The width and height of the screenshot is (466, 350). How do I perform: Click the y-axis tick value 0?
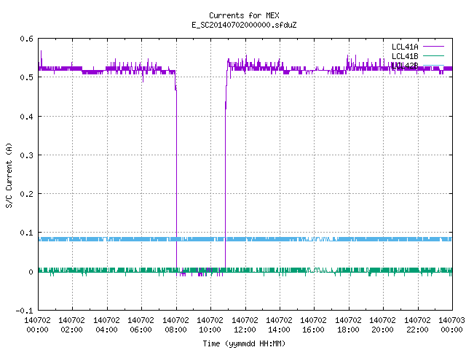tap(31, 272)
